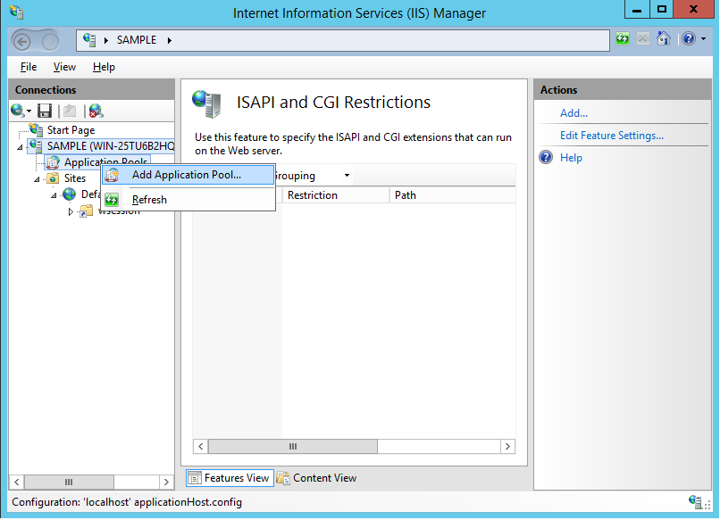Screen dimensions: 720x520
Task: Click the IIS Manager title bar icon
Action: pyautogui.click(x=16, y=12)
